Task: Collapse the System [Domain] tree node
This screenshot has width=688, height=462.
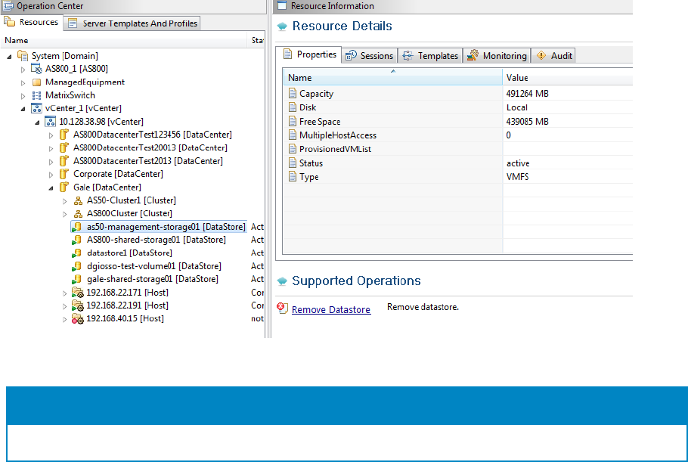Action: [9, 56]
